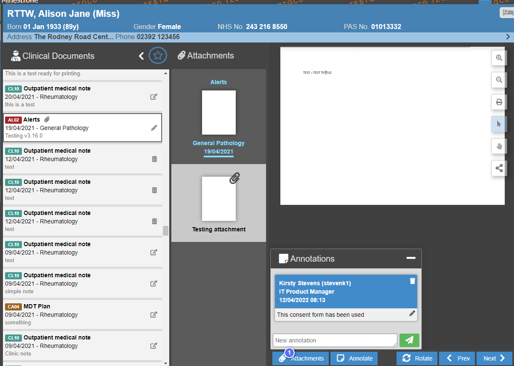Click the share icon in viewer toolbar
This screenshot has height=366, width=514.
(x=499, y=168)
